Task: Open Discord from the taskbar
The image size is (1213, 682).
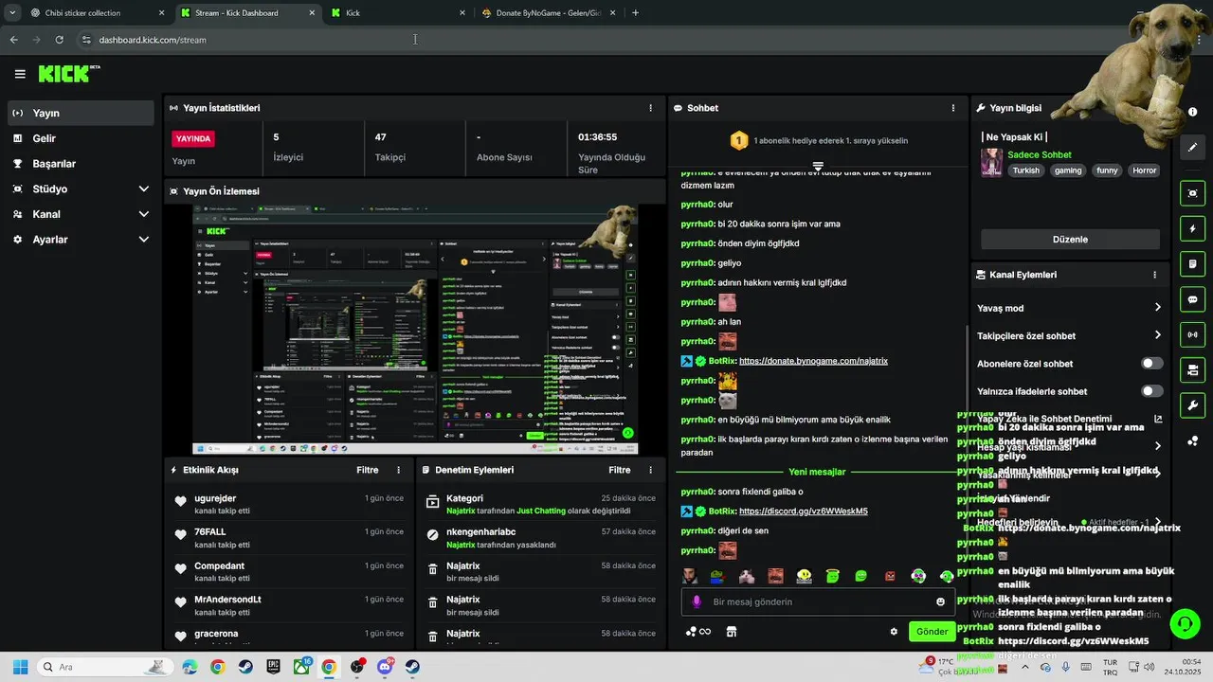Action: coord(385,667)
